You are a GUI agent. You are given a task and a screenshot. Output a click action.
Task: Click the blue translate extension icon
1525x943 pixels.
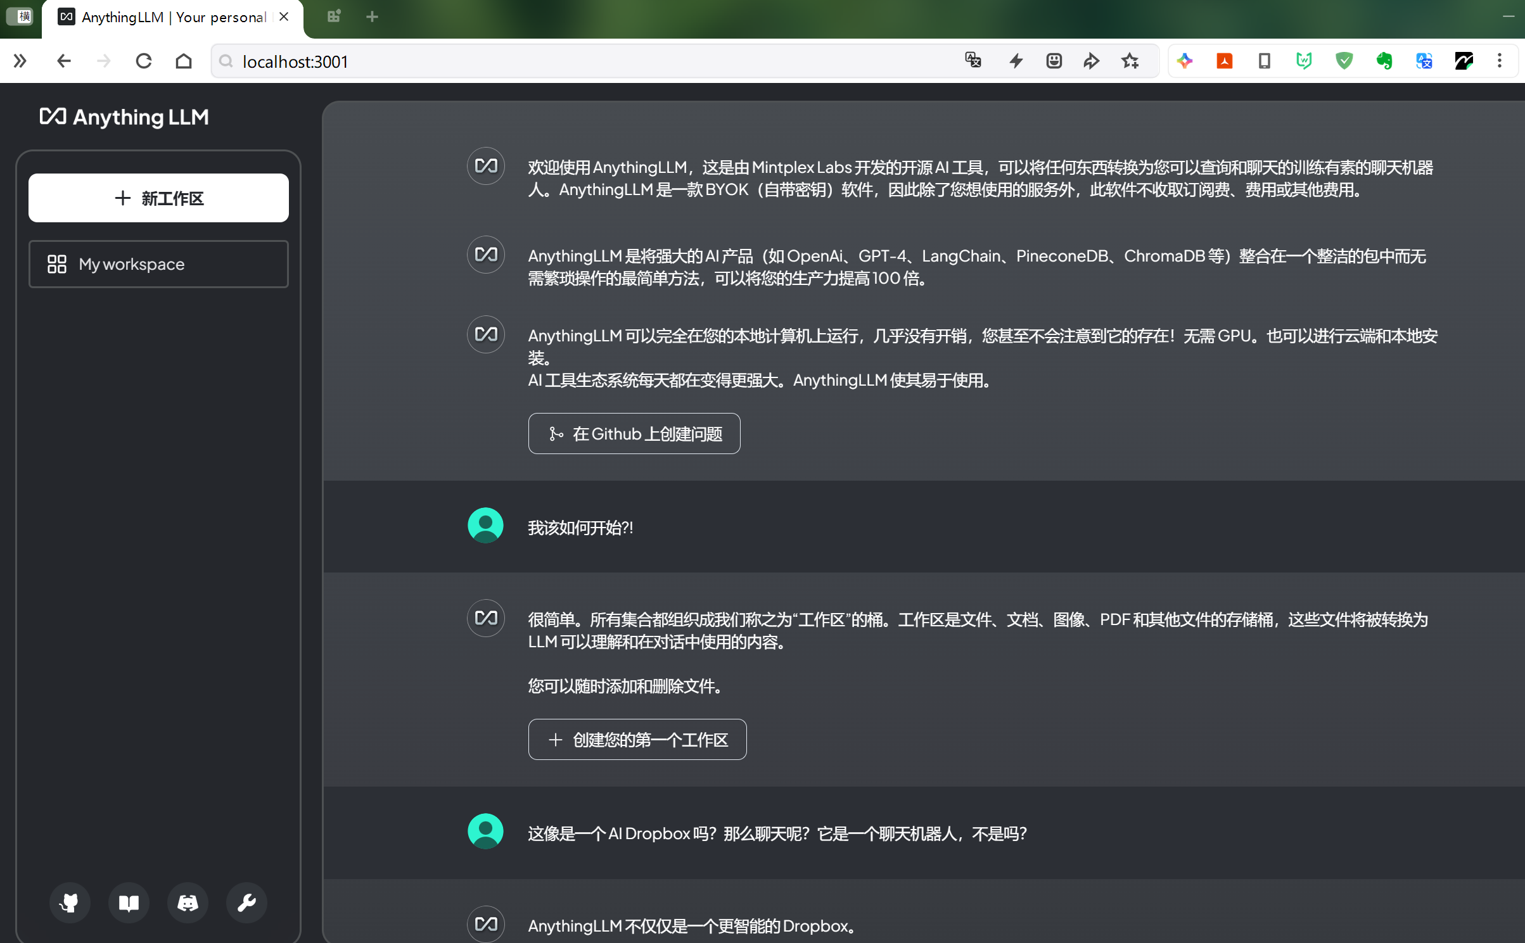tap(1424, 61)
